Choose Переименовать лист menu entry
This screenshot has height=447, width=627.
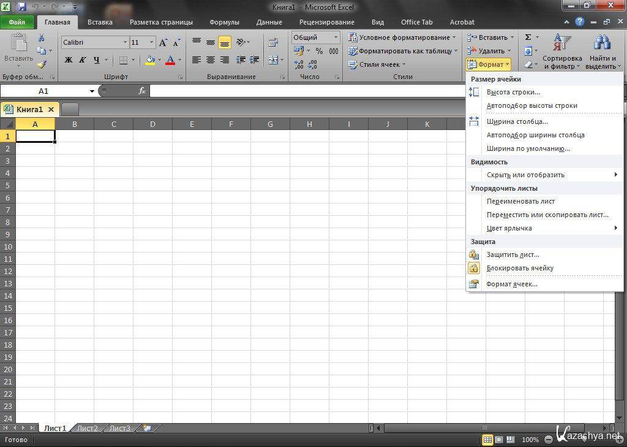click(x=520, y=201)
